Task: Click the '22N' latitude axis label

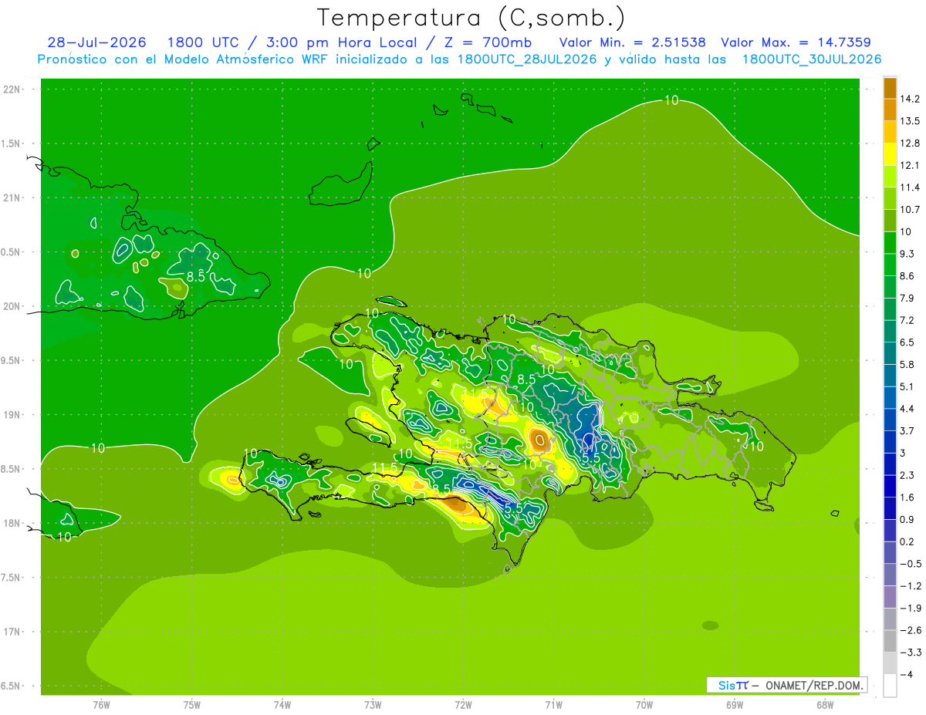Action: (11, 89)
